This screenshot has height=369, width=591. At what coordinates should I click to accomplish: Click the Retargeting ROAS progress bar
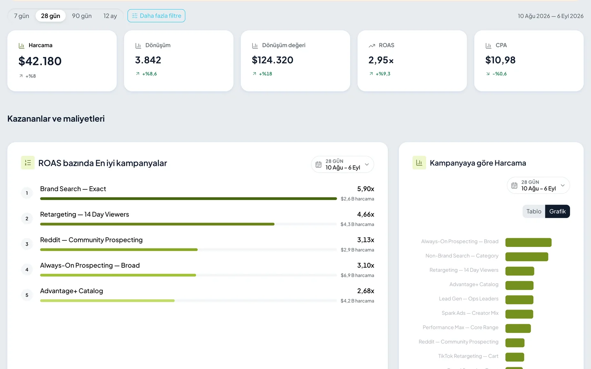(188, 224)
